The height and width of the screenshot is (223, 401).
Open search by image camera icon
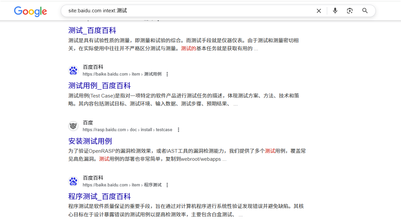[x=349, y=11]
